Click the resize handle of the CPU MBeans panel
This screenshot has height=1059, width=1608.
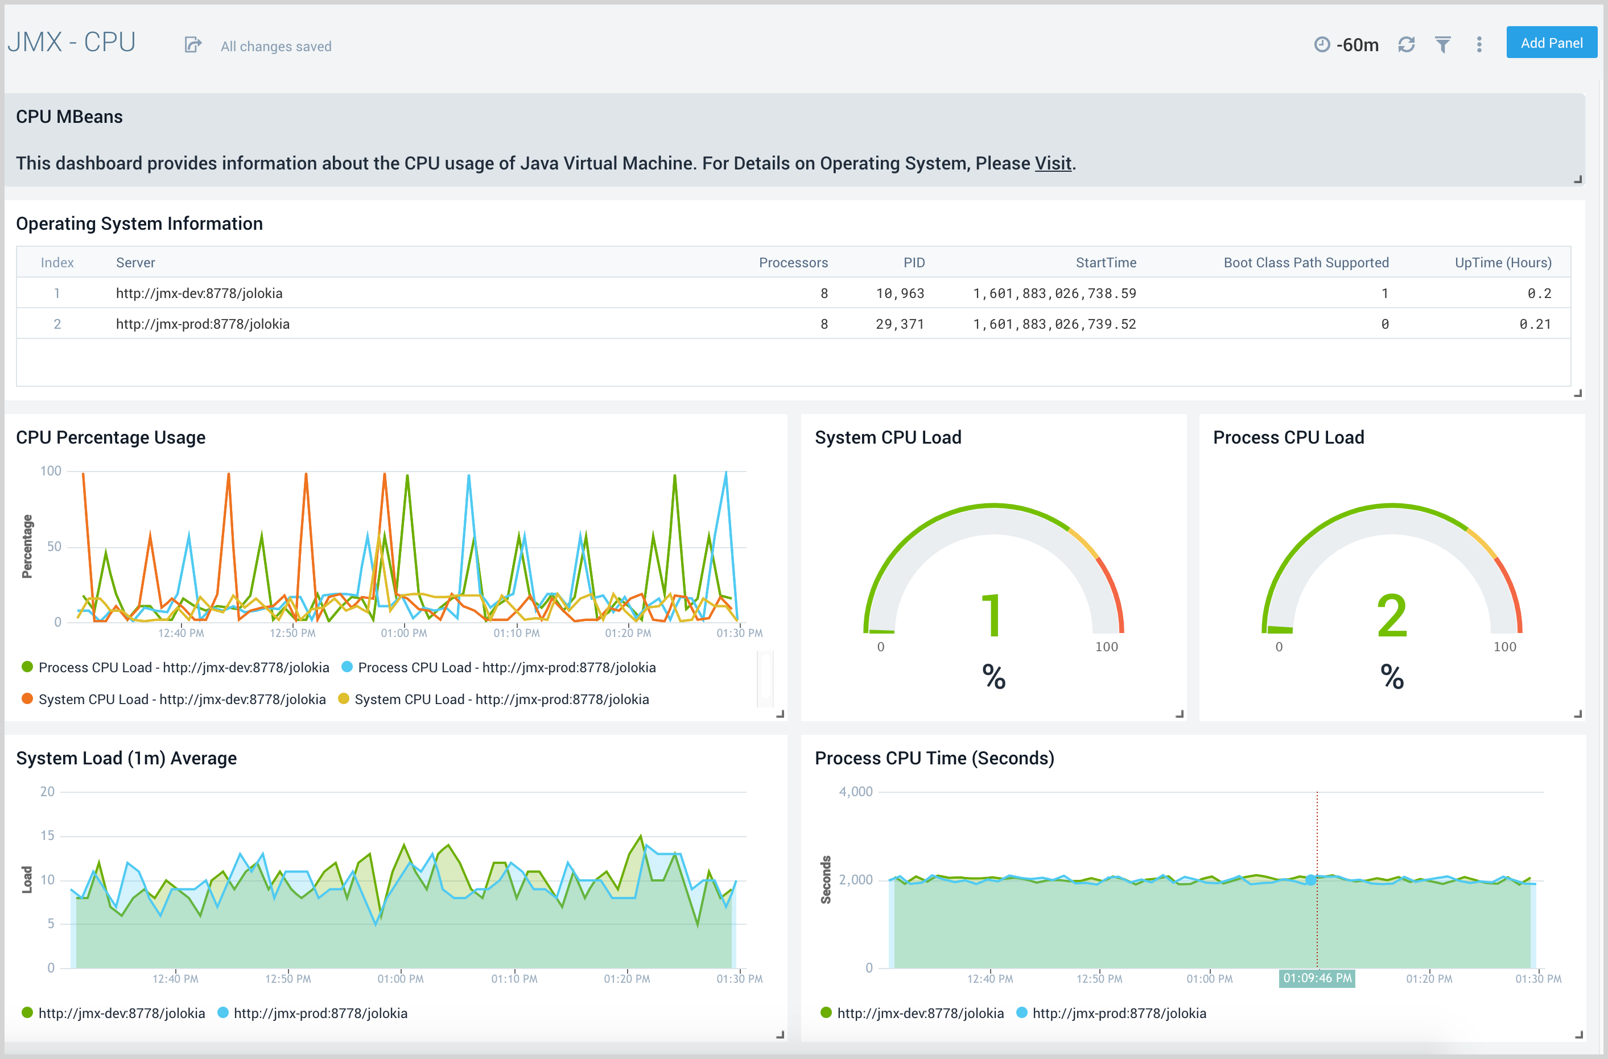(1577, 180)
